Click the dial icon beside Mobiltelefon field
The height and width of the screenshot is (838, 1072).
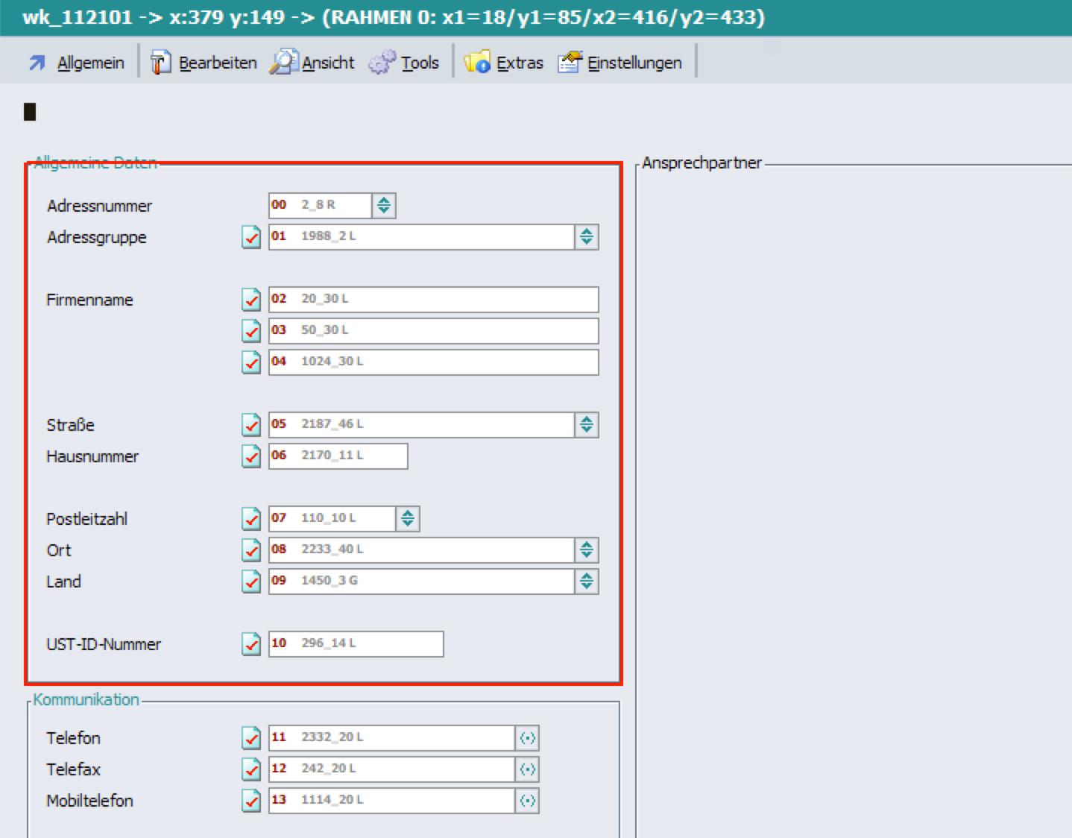527,801
